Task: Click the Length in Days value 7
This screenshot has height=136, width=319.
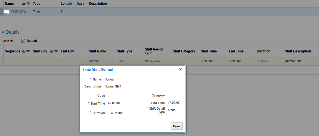Action: click(62, 11)
